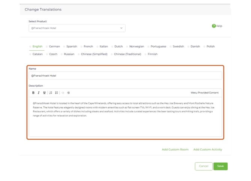Open the Czech translation tab
251x181 pixels.
tap(53, 54)
